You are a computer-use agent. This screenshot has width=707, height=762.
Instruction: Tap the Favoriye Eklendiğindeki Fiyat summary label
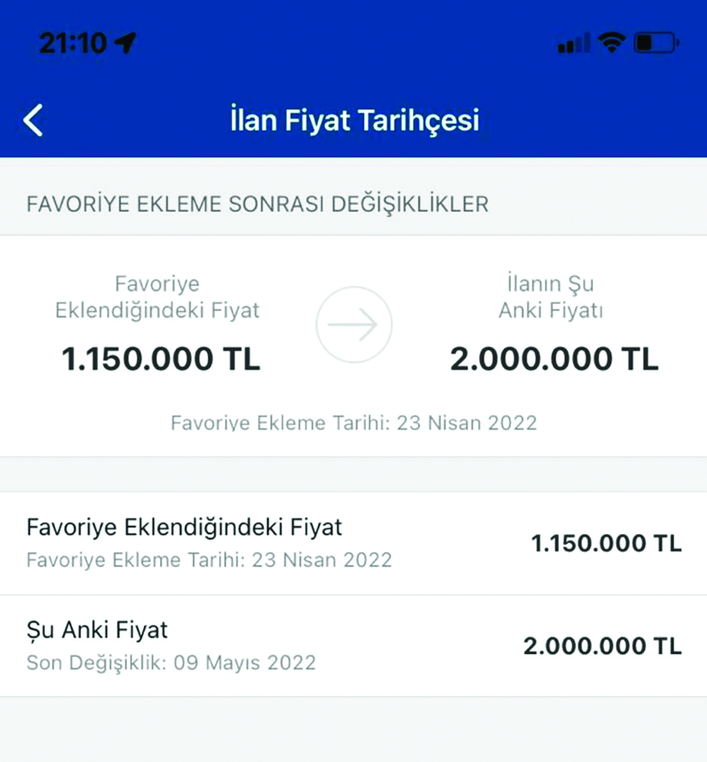pyautogui.click(x=157, y=297)
